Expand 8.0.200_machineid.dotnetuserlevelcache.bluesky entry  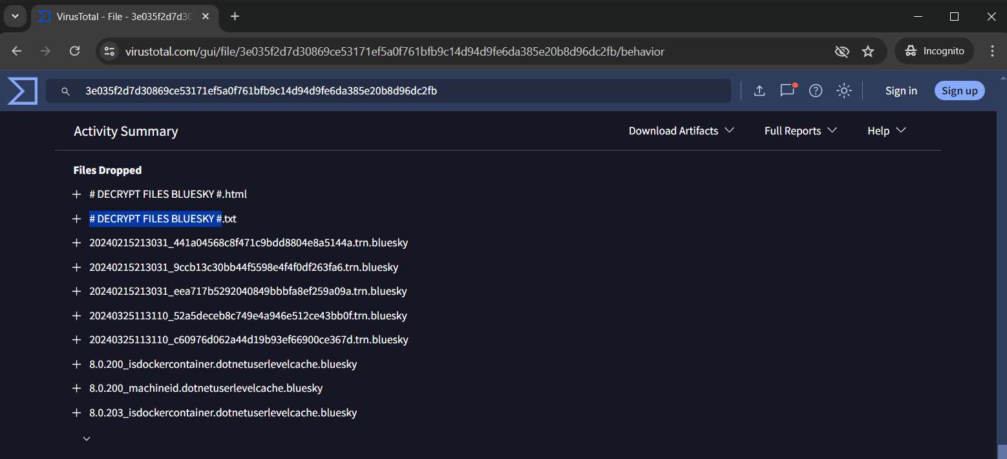pyautogui.click(x=76, y=389)
